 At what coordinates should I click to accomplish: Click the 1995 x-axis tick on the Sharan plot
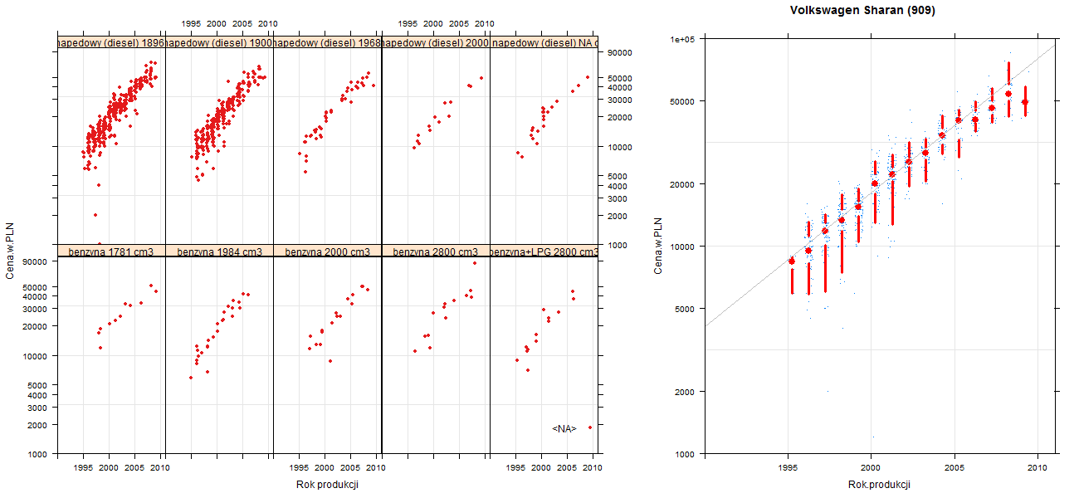[787, 468]
